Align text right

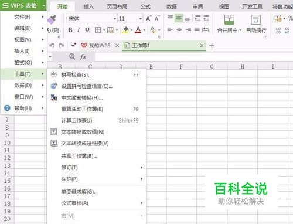coord(188,30)
